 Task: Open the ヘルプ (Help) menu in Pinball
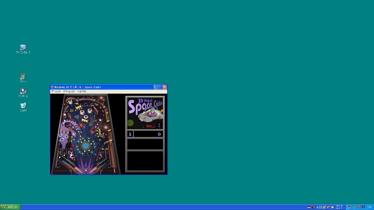[82, 91]
